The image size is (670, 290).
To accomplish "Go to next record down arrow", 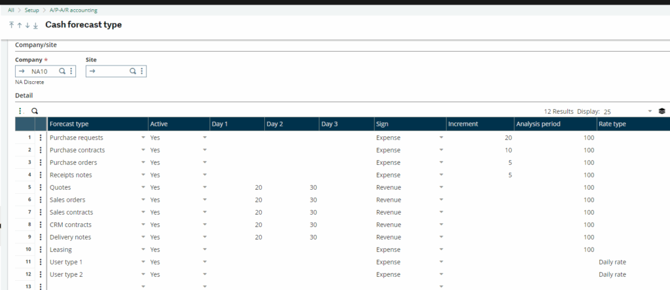I will (x=27, y=26).
